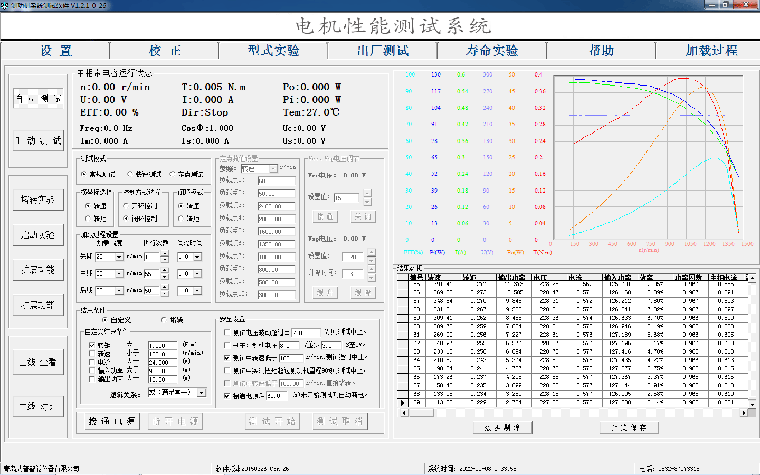760x475 pixels.
Task: Open the 先期 loading amplitude dropdown
Action: pyautogui.click(x=120, y=257)
